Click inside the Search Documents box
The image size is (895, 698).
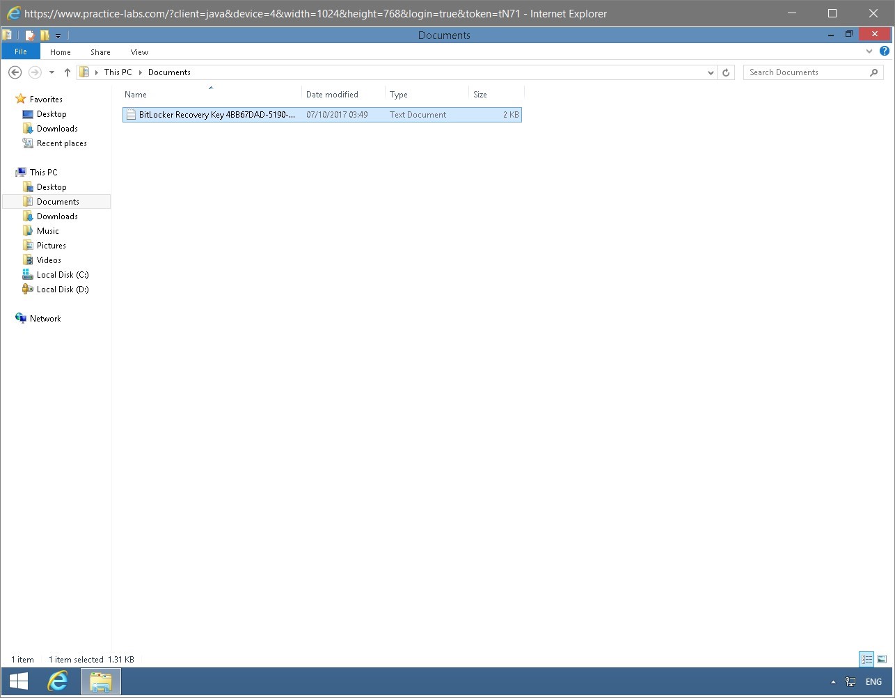point(807,72)
